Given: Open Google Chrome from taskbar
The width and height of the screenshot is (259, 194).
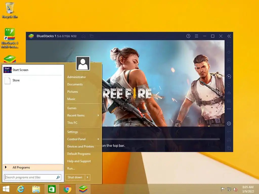Looking at the screenshot, I should (x=67, y=189).
